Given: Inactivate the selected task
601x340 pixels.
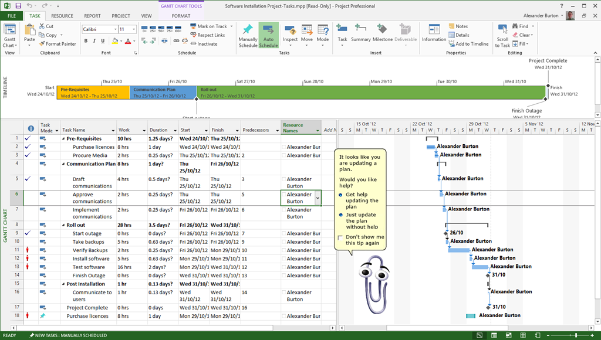Looking at the screenshot, I should pyautogui.click(x=204, y=43).
